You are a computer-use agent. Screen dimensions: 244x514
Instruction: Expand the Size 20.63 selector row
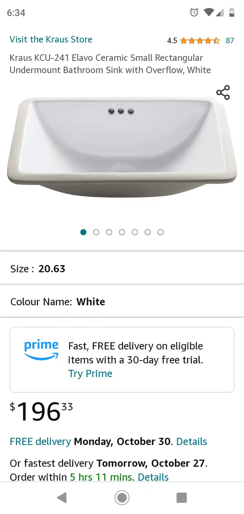(x=122, y=269)
